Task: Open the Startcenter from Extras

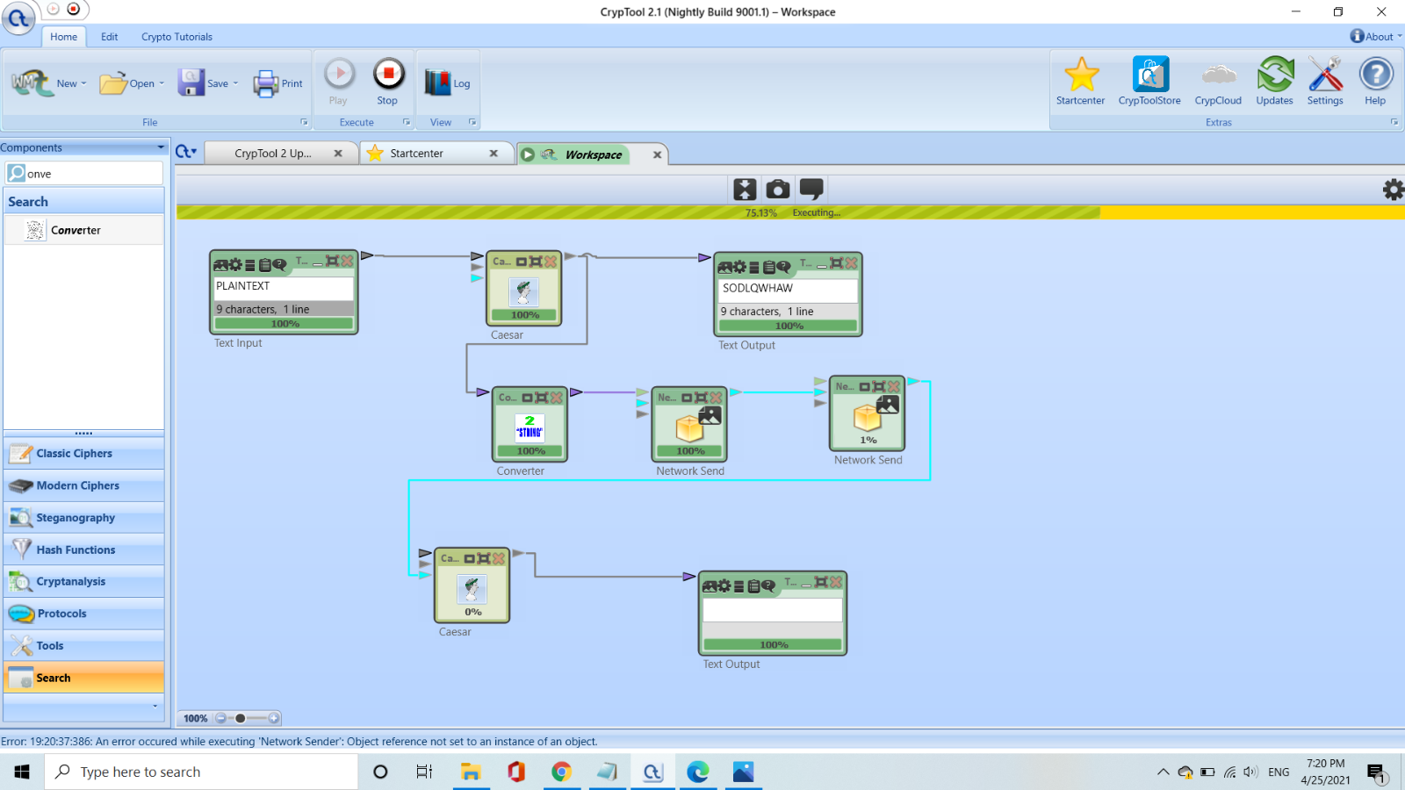Action: coord(1080,82)
